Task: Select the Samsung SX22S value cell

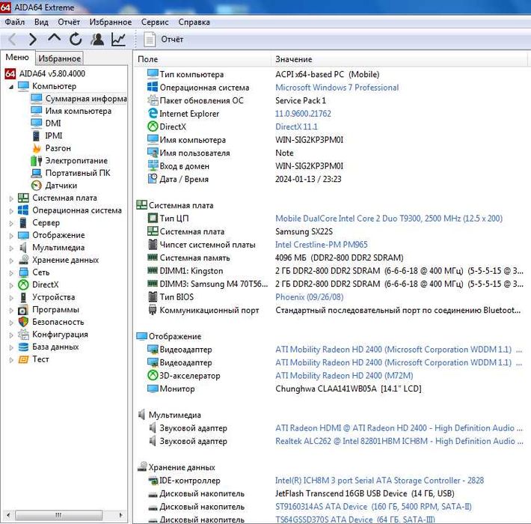Action: pos(304,231)
